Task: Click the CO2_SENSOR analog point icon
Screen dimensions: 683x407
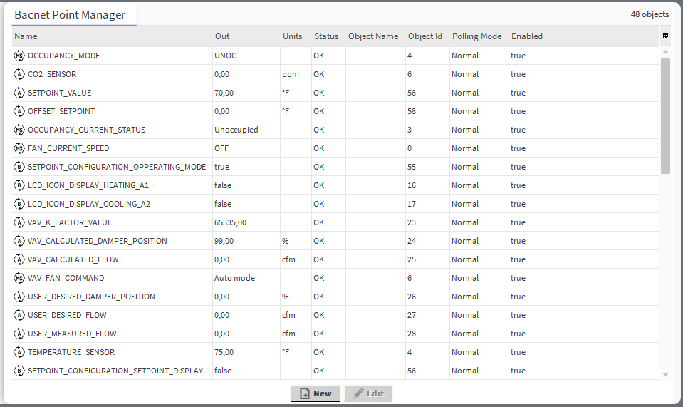Action: tap(19, 74)
